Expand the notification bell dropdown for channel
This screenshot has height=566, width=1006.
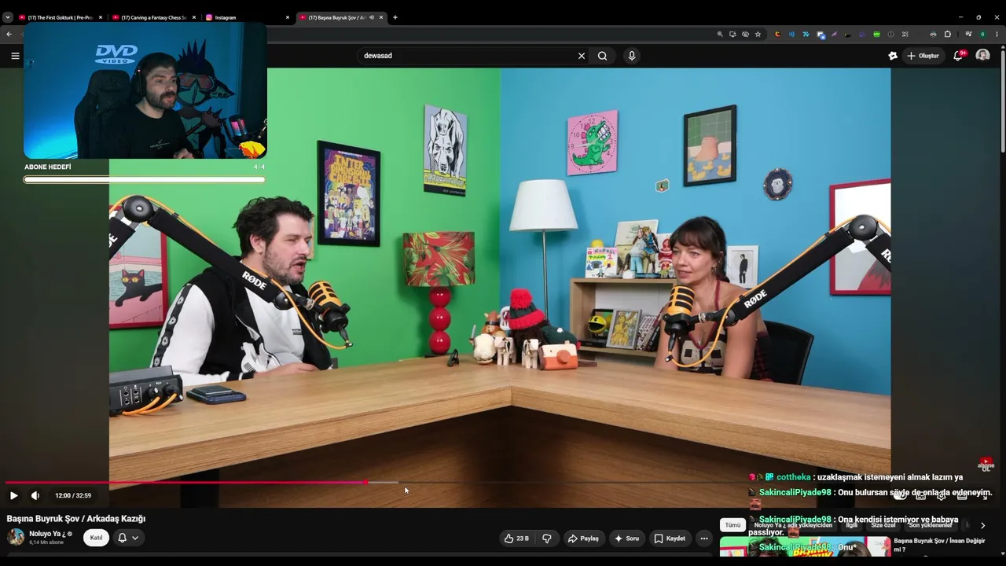[x=128, y=538]
